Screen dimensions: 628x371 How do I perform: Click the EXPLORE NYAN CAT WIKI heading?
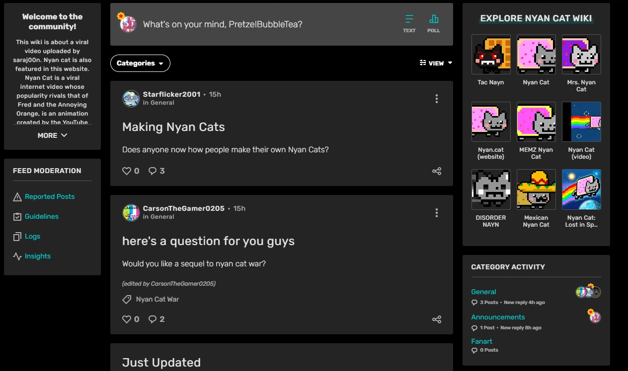click(536, 18)
